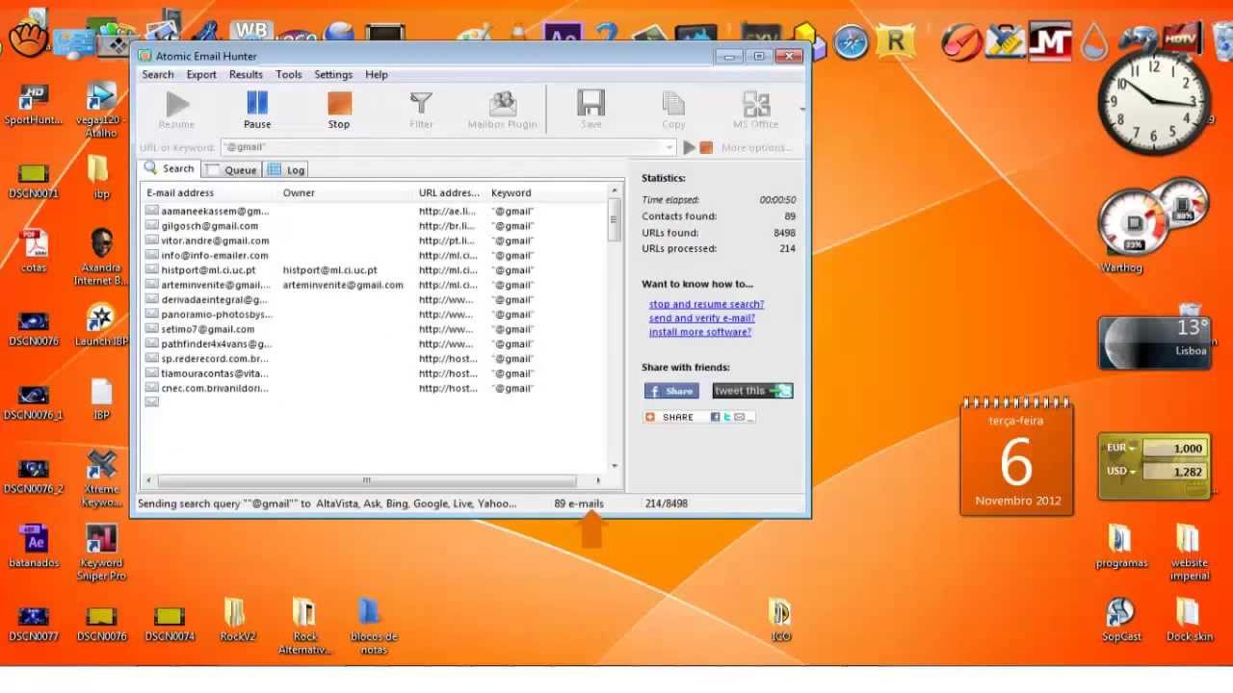Open the Help menu
Screen dimensions: 1233x693
377,74
